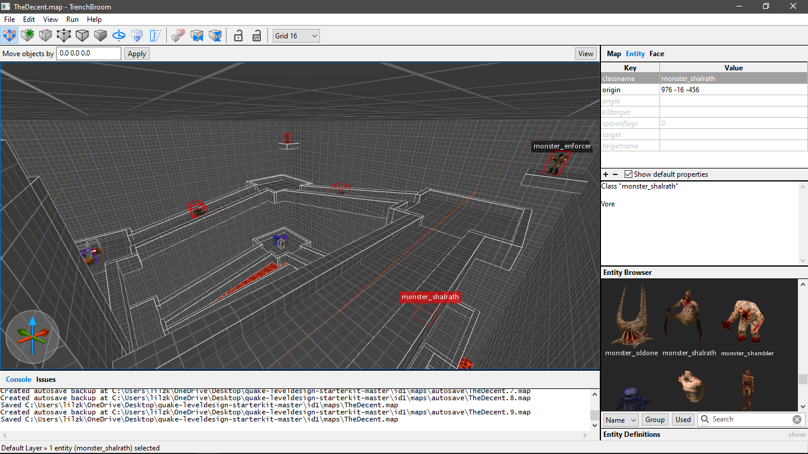Click the console log scrollbar
808x454 pixels.
[x=594, y=409]
